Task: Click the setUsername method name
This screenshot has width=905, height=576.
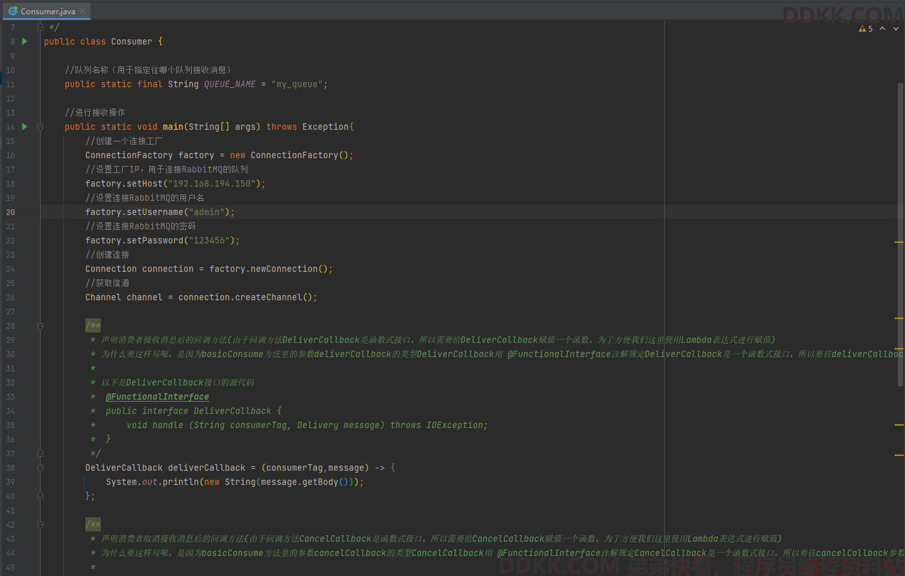Action: pyautogui.click(x=155, y=212)
